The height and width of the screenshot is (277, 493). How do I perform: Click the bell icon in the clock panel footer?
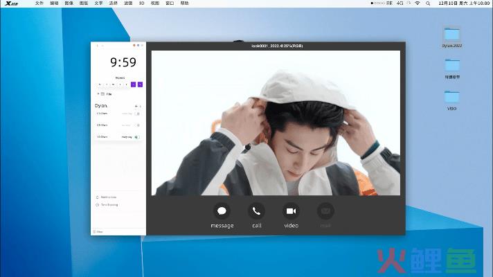coord(97,197)
